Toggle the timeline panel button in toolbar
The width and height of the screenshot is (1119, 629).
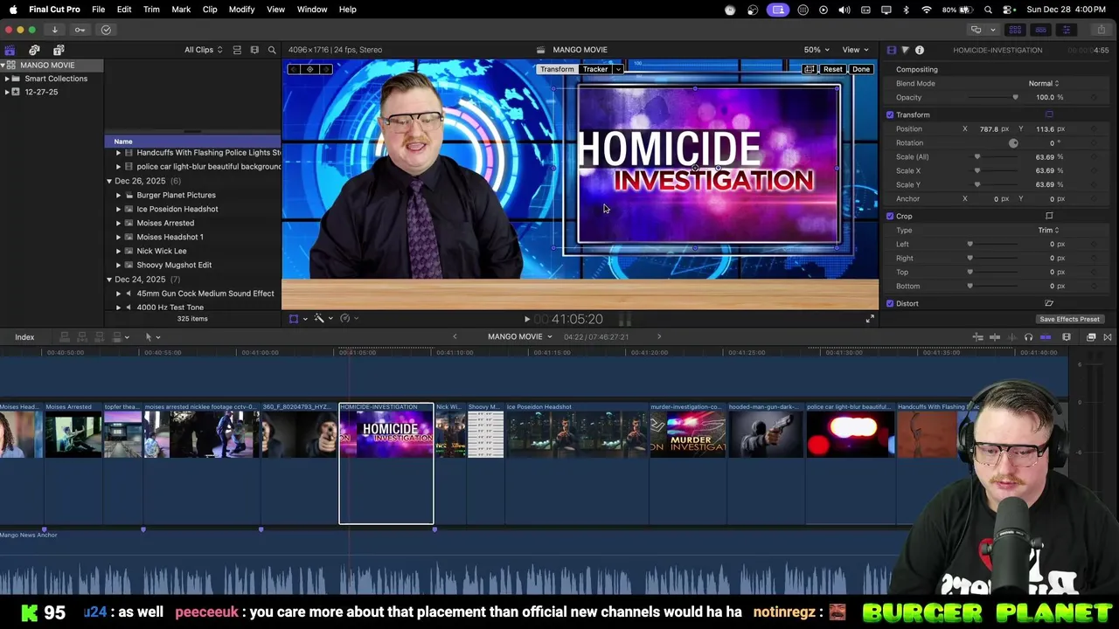[1040, 30]
